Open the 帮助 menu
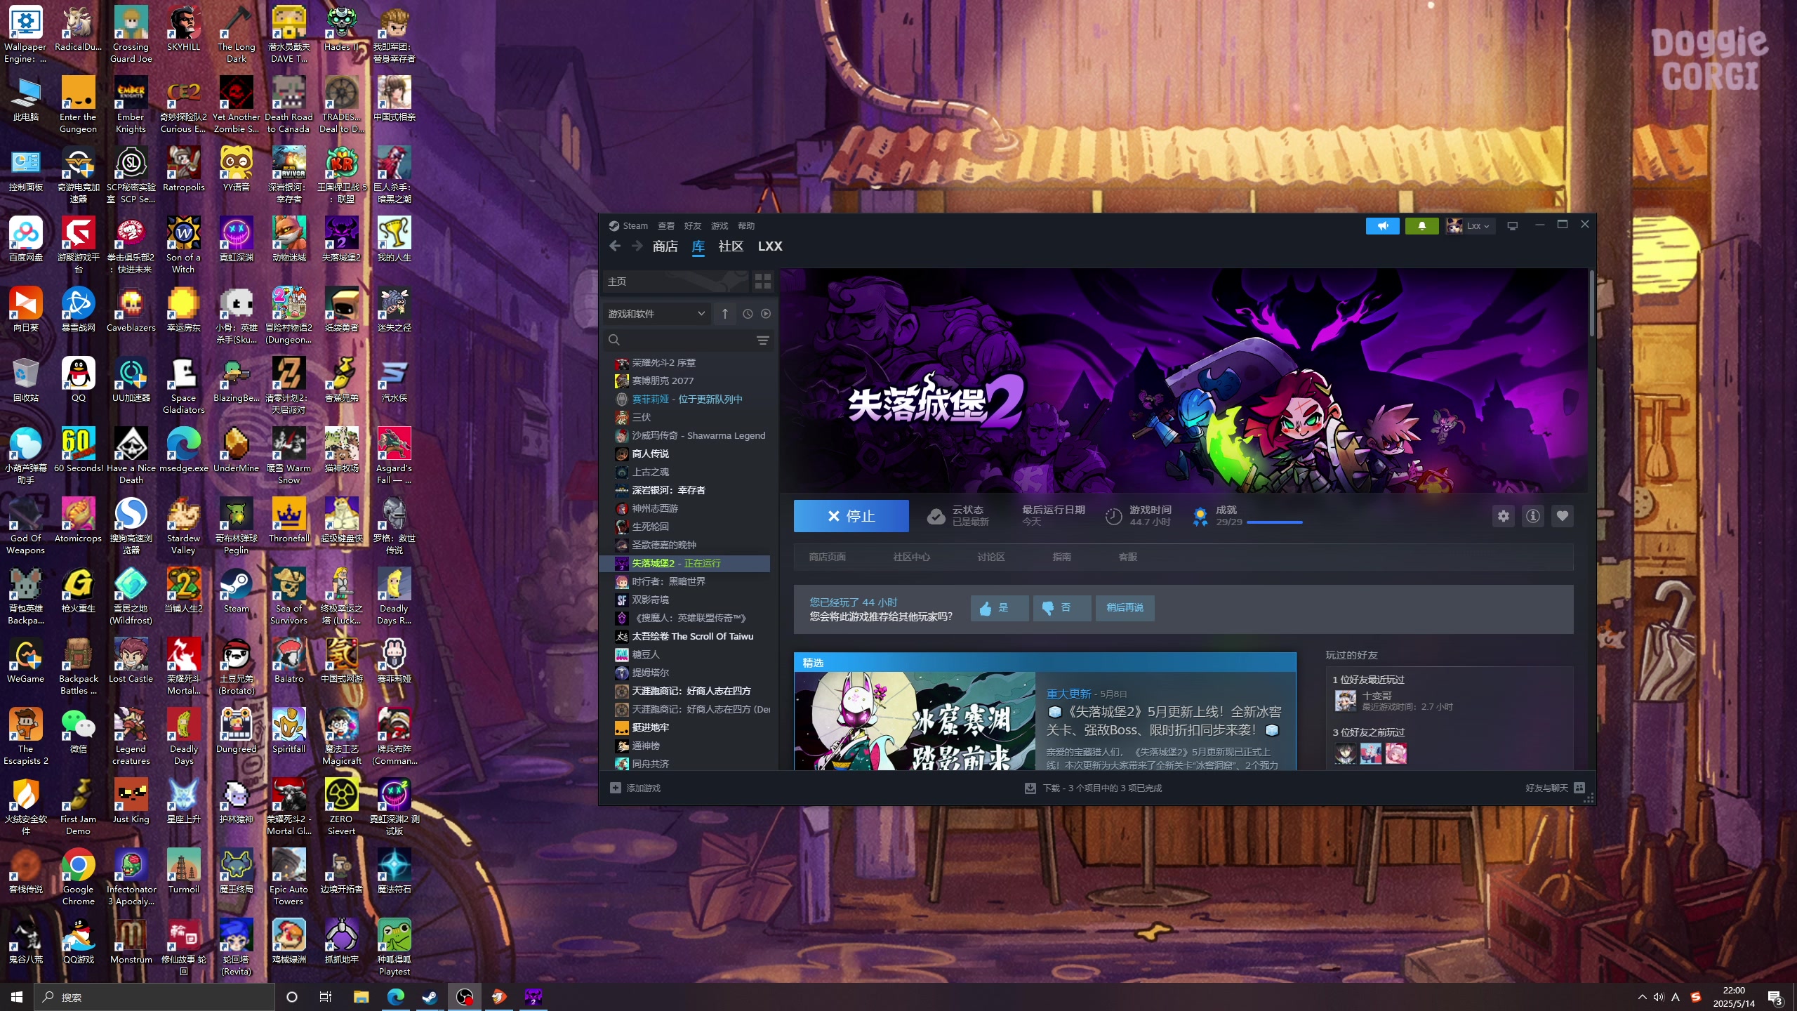Image resolution: width=1797 pixels, height=1011 pixels. [746, 225]
